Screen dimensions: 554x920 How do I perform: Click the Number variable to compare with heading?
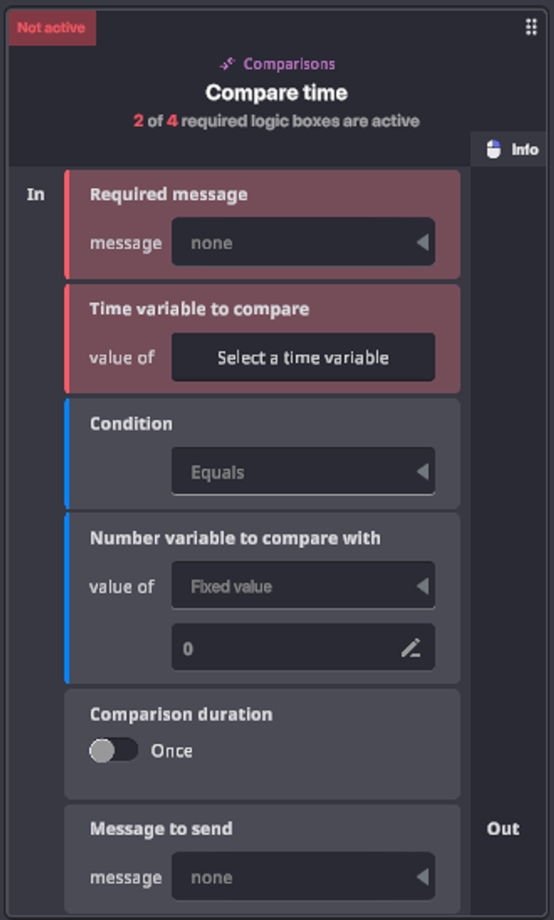[234, 538]
